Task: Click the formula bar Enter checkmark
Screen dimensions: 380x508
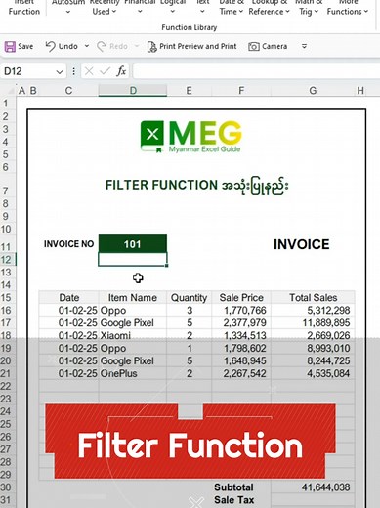Action: pos(105,71)
